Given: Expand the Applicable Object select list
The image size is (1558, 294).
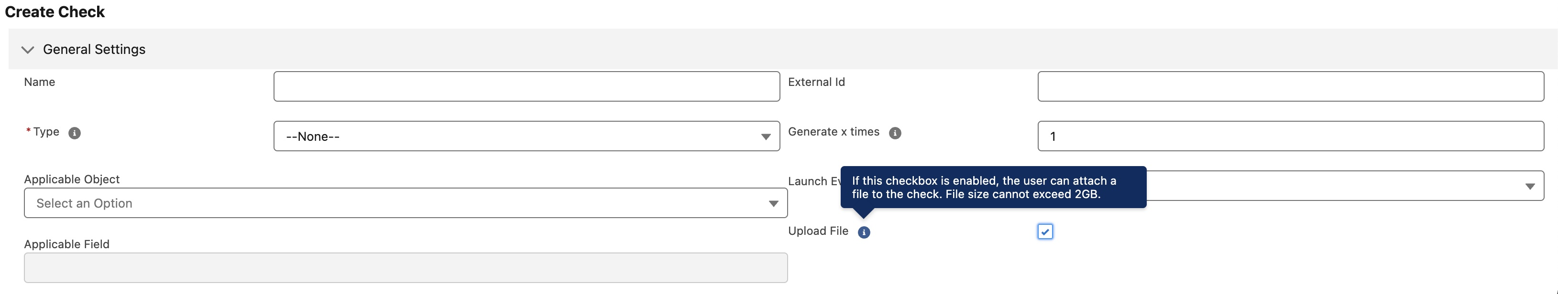Looking at the screenshot, I should 405,203.
